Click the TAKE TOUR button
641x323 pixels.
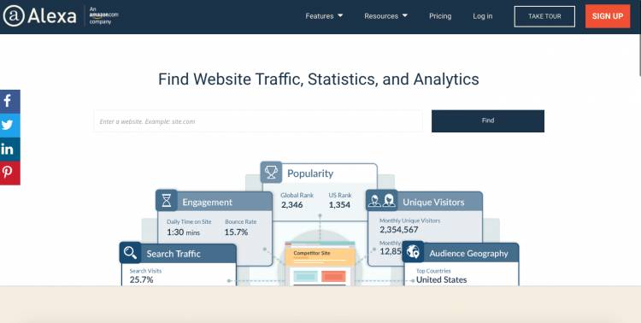coord(544,16)
